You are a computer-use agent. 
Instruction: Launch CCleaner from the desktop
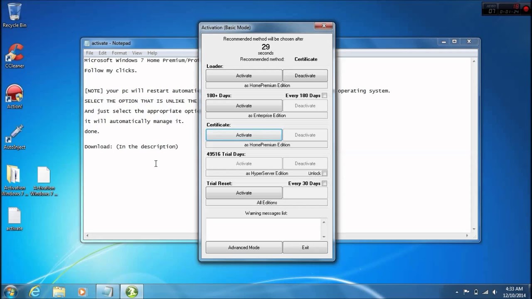click(14, 56)
